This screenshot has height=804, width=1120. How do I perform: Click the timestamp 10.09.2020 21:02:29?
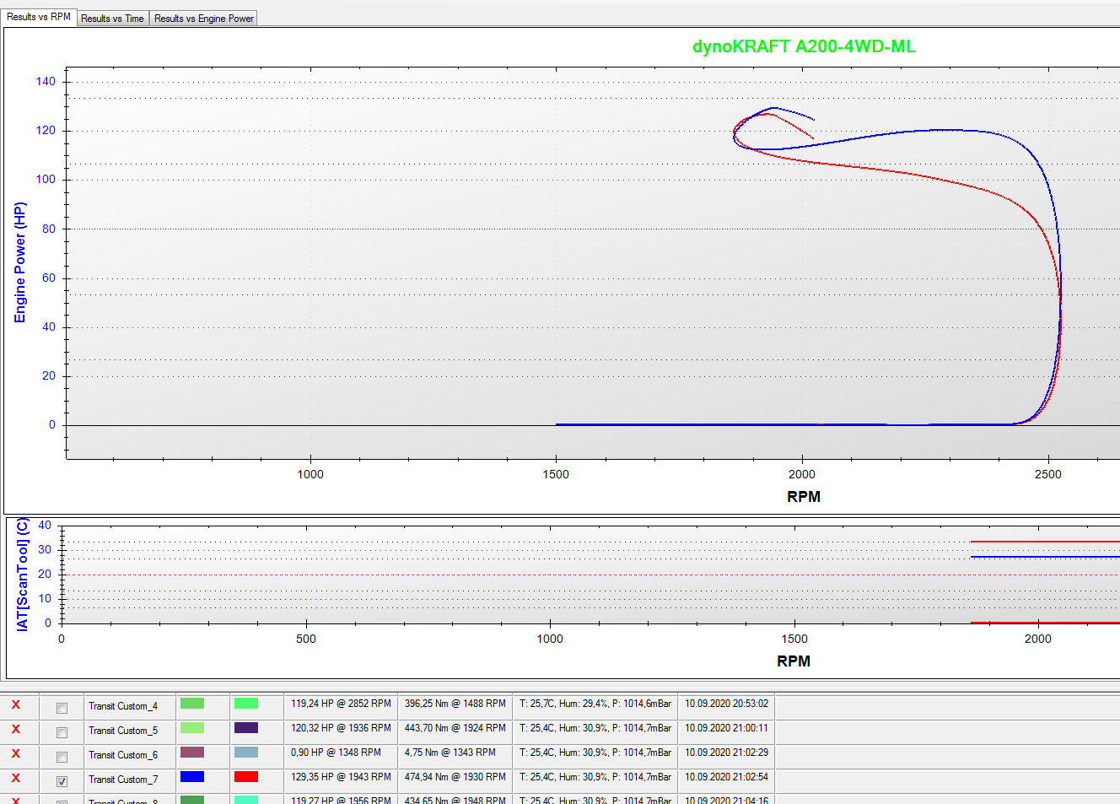[726, 753]
